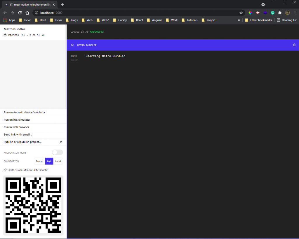The height and width of the screenshot is (239, 299).
Task: Open the Other bookmarks folder
Action: [258, 20]
